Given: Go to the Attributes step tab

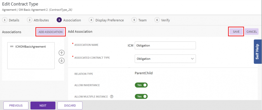Looking at the screenshot, I should point(38,20).
